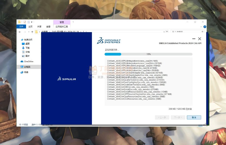Expand the Explorer ribbon with the chevron
226x145 pixels.
pyautogui.click(x=201, y=27)
